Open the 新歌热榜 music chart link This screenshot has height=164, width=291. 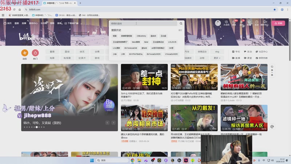(x=262, y=58)
